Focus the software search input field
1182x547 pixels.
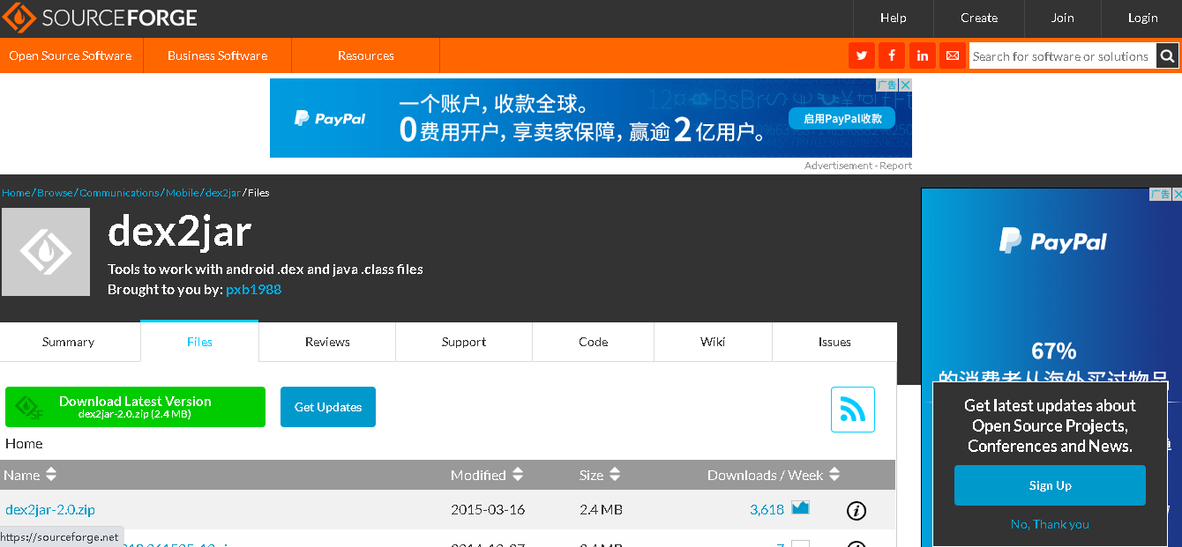pos(1062,55)
